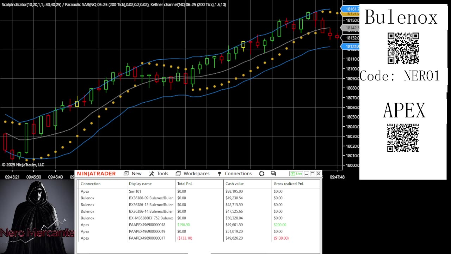
Task: Click the $51,019.20 cash value cell
Action: (234, 231)
